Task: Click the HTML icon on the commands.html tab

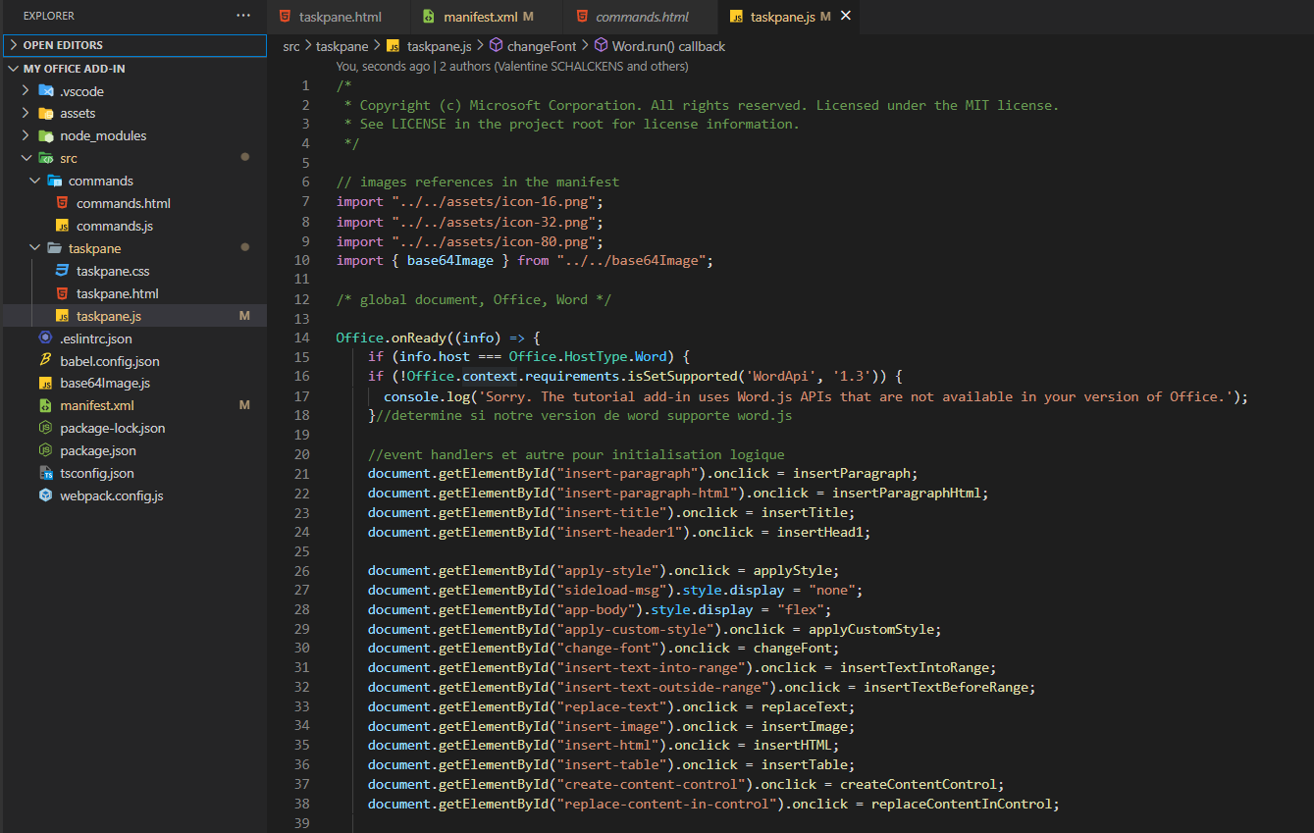Action: 582,17
